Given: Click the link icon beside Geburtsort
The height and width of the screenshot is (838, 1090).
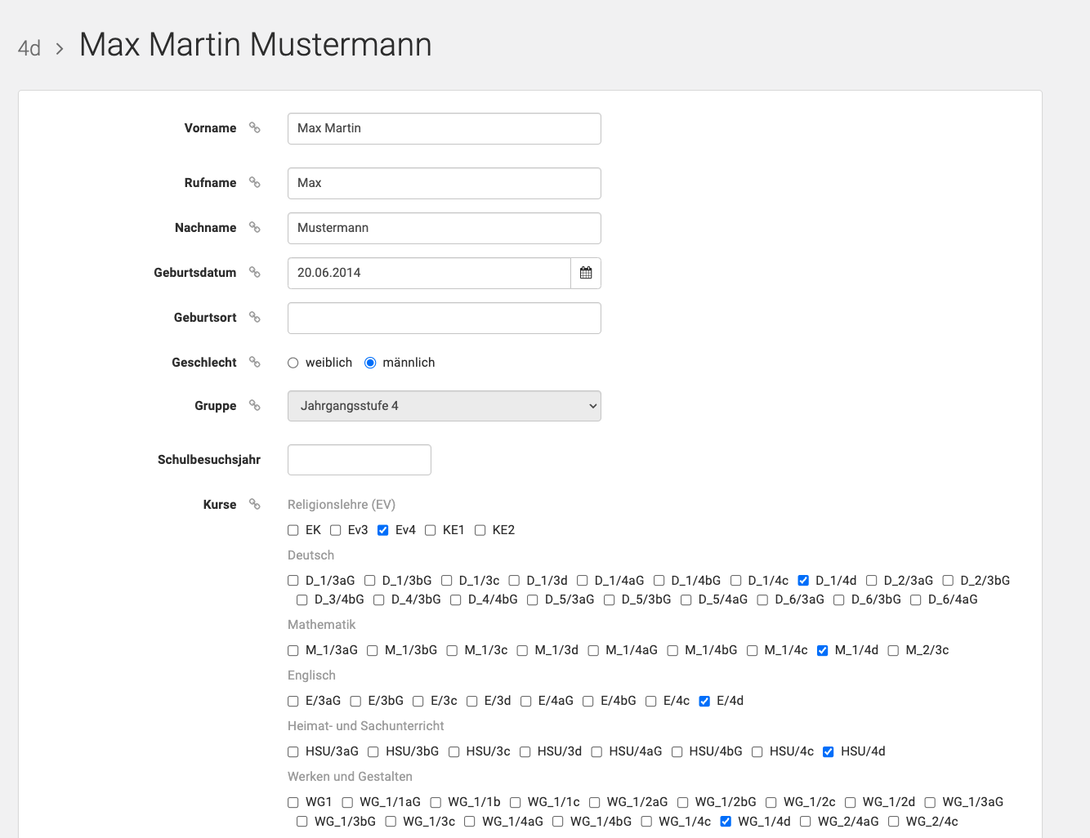Looking at the screenshot, I should point(255,318).
